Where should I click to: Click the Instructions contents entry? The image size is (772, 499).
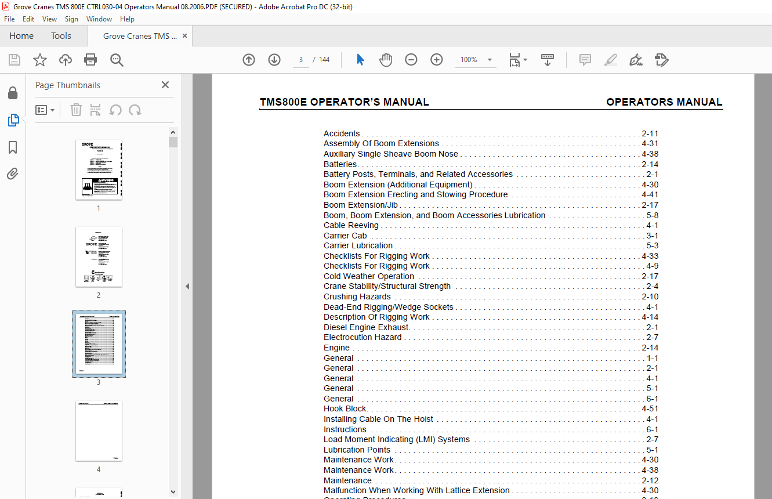point(491,429)
